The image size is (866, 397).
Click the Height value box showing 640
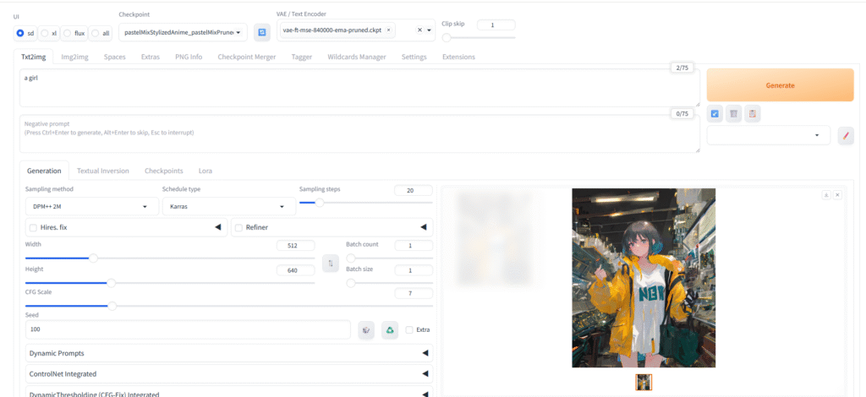coord(295,271)
